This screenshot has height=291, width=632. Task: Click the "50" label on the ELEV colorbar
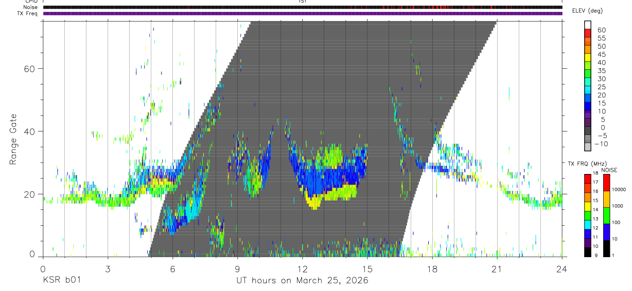point(601,46)
